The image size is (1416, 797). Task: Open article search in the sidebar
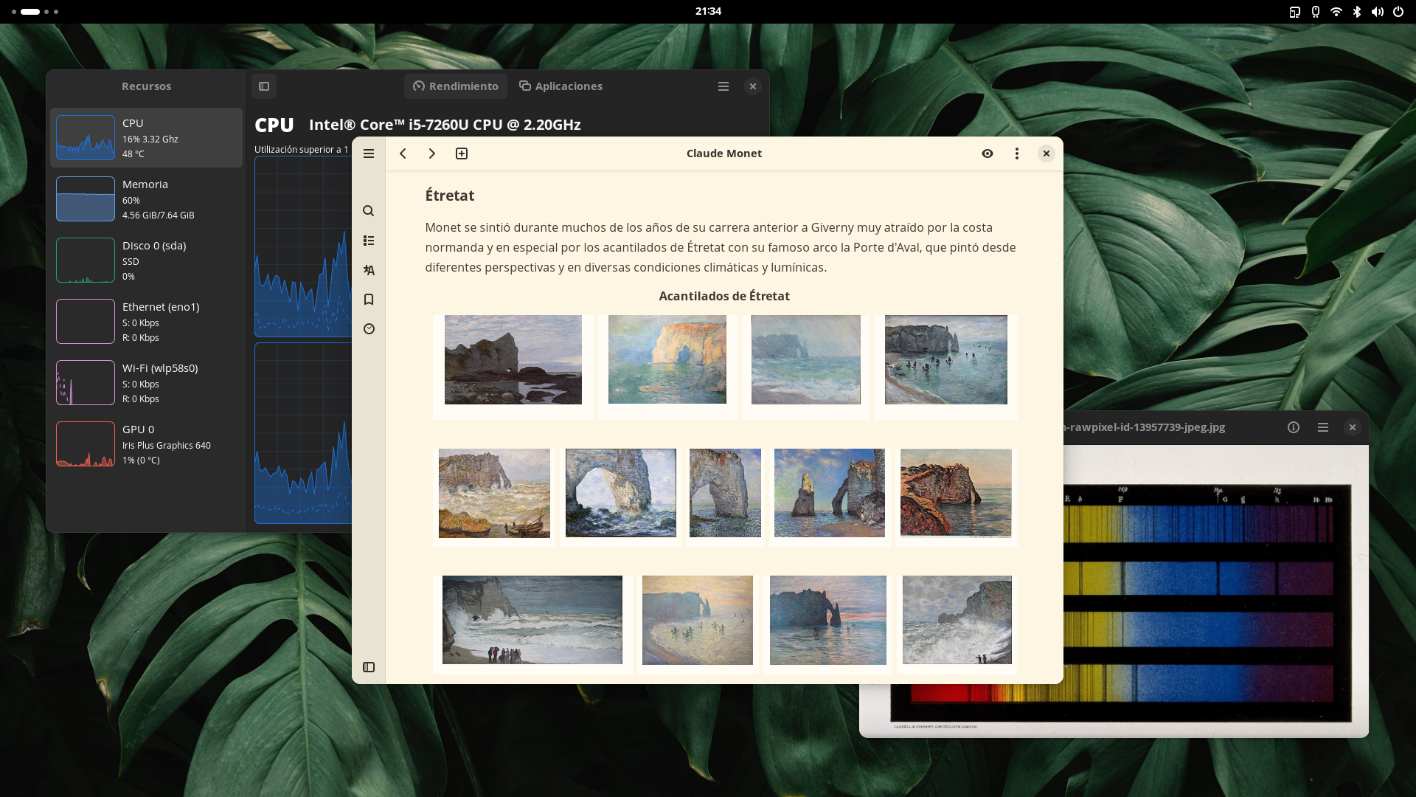coord(369,211)
